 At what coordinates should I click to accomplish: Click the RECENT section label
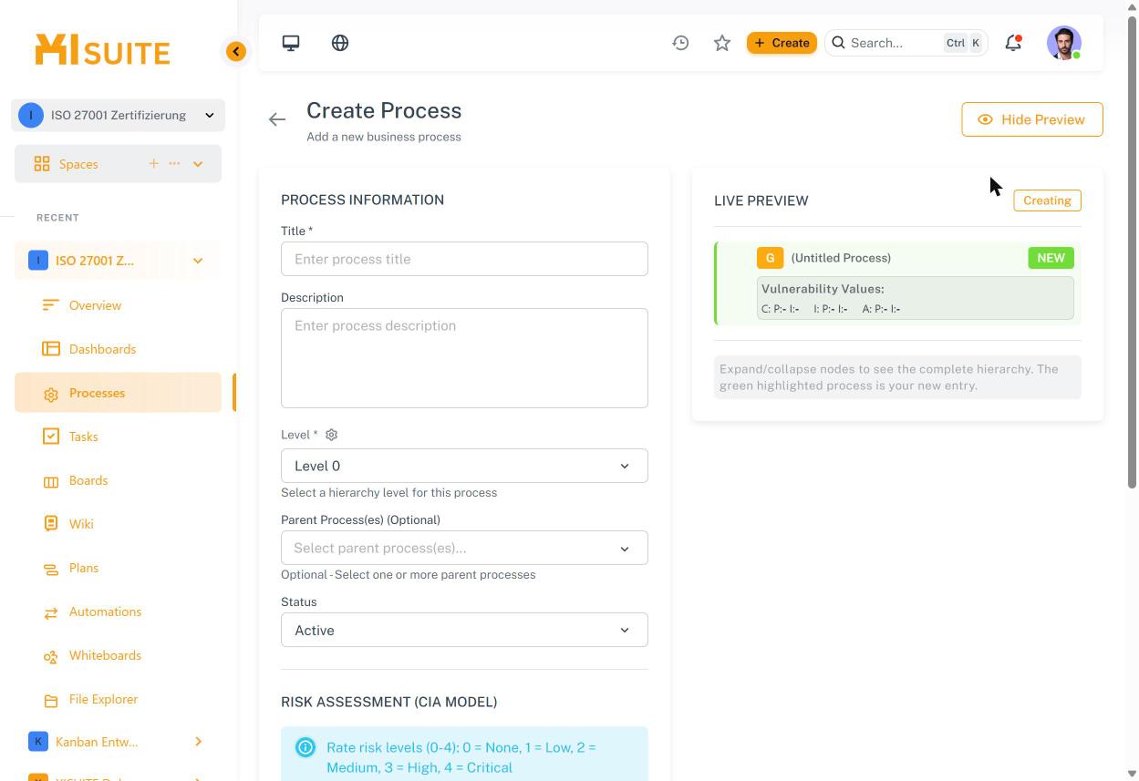57,218
